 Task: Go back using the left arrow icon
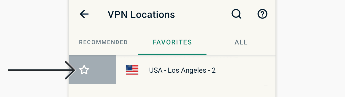click(84, 14)
